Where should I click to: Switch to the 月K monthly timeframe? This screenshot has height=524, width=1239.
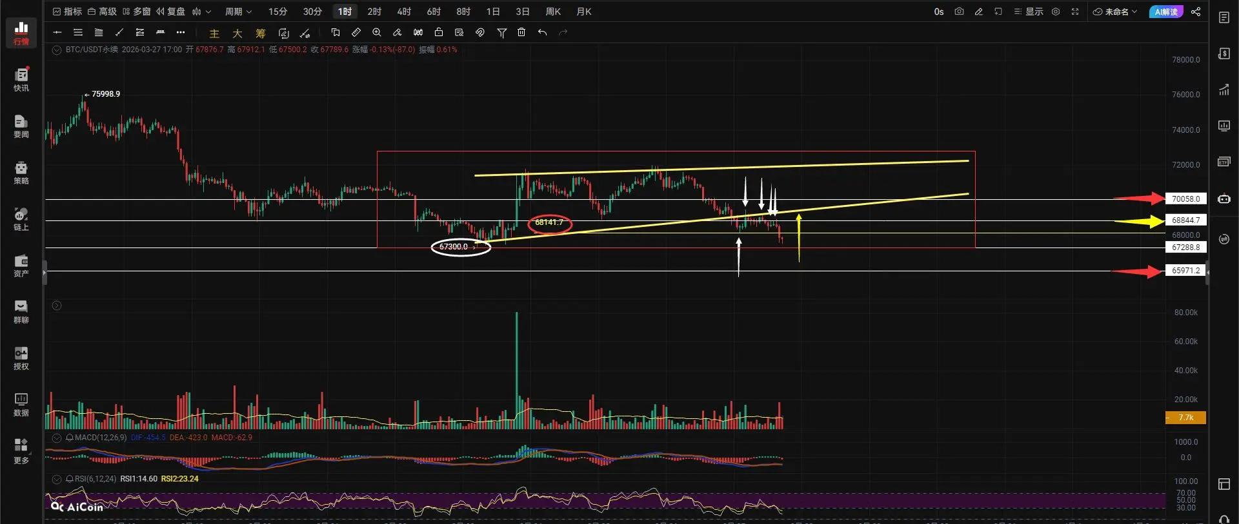click(583, 12)
